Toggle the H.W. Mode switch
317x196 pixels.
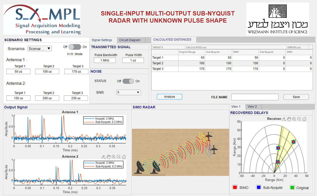click(x=75, y=47)
